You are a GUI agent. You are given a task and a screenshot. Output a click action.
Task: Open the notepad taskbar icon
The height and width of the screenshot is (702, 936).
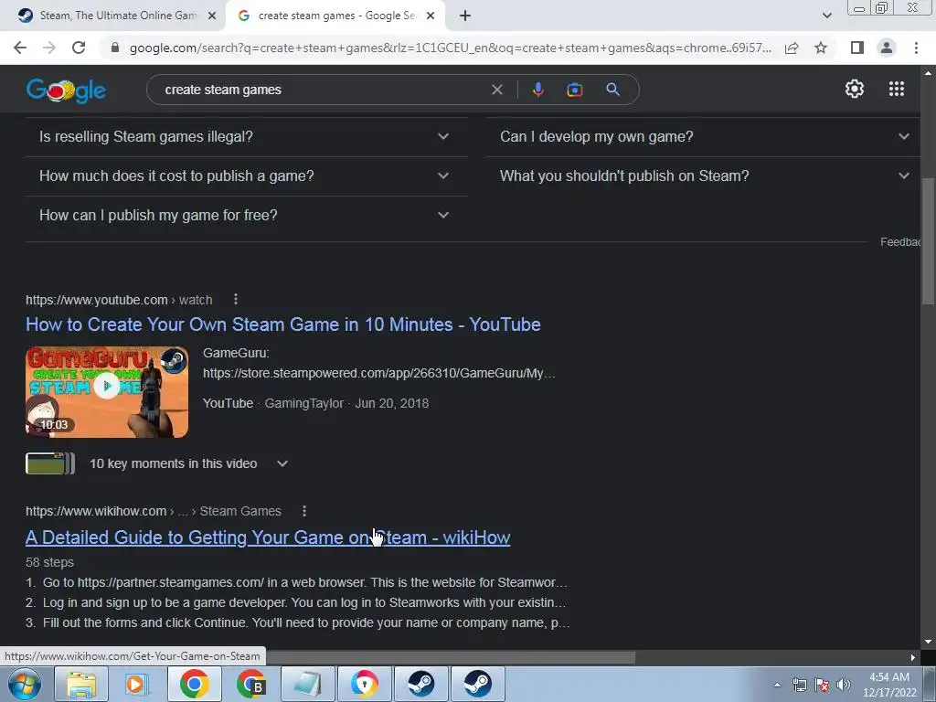307,684
